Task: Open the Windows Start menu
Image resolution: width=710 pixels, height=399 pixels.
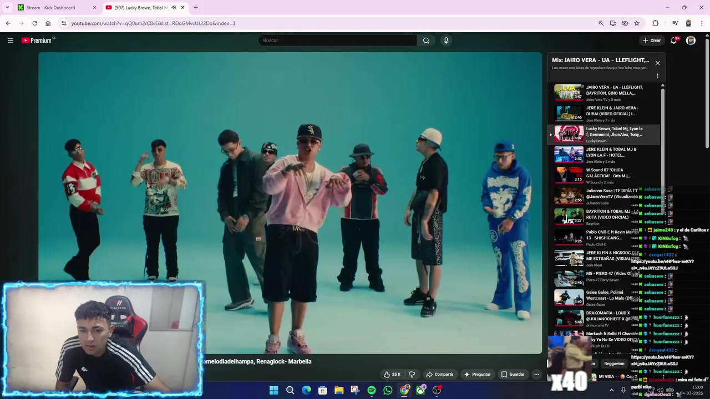Action: click(273, 390)
